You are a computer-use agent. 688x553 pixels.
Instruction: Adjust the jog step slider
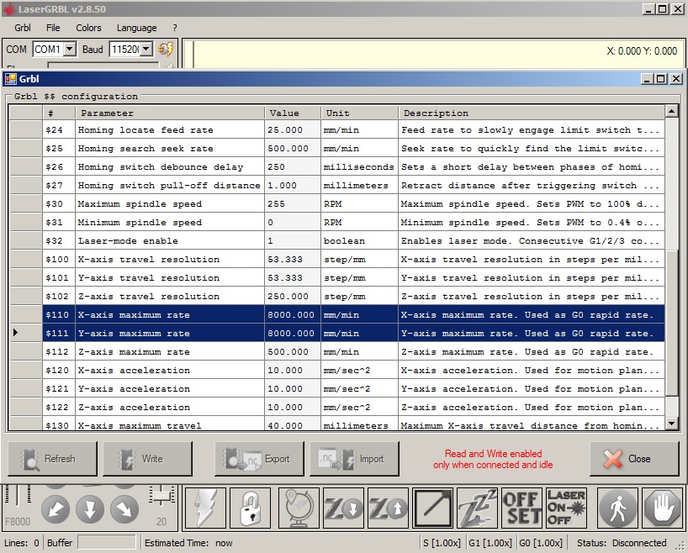point(161,496)
